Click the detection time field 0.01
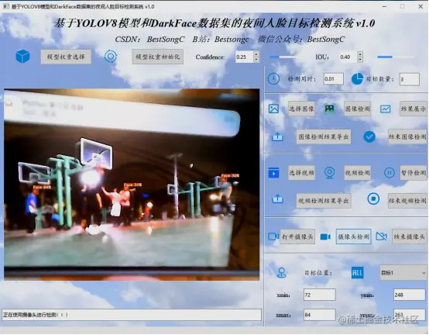The height and width of the screenshot is (335, 429). (333, 79)
